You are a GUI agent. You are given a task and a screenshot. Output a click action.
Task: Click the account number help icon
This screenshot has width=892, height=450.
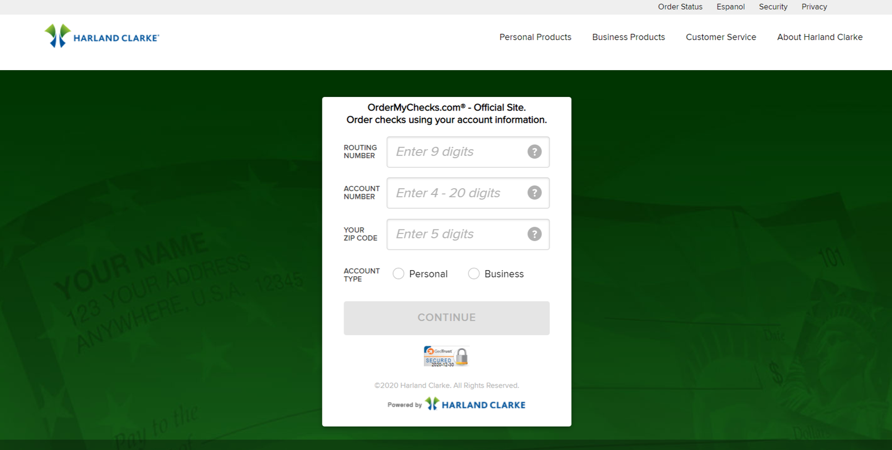tap(534, 193)
